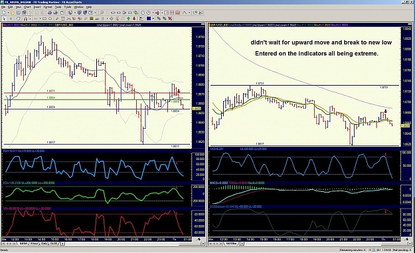Open dropdown next to New icon
415x253 pixels.
[8, 13]
